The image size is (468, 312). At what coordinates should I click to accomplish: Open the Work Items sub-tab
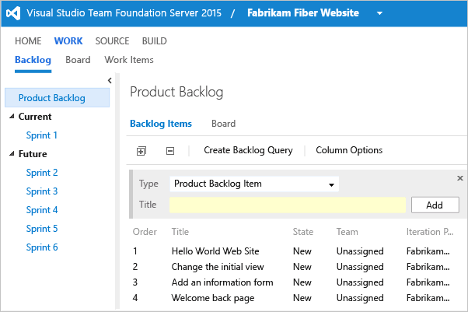tap(128, 60)
